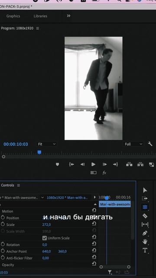Show more workspaces with the >> chevron
Viewport: 156px width, 278px height.
click(x=68, y=16)
